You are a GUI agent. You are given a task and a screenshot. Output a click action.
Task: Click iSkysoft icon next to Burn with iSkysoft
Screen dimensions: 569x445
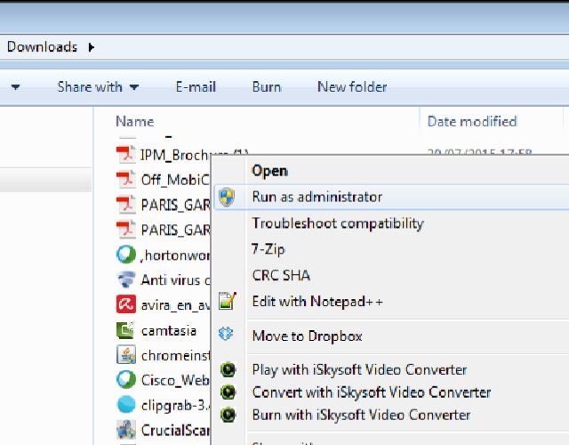(x=228, y=415)
